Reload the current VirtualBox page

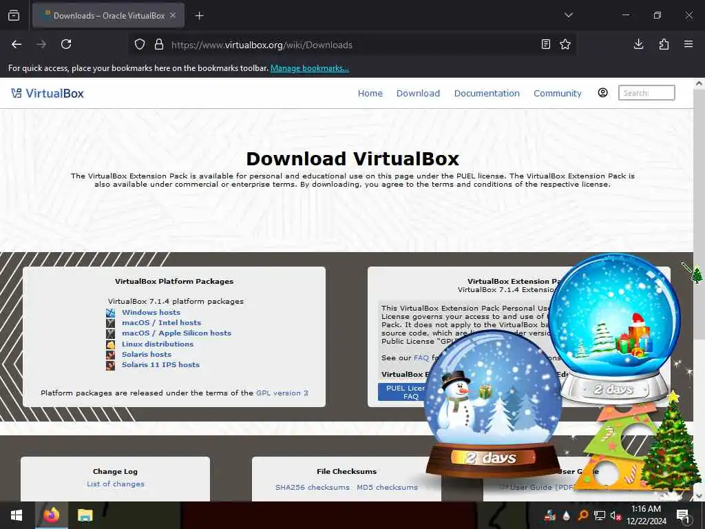pos(66,44)
